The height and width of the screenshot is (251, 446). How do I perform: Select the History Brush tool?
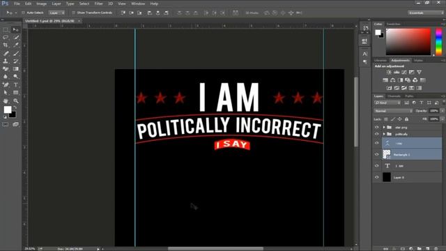[16, 61]
